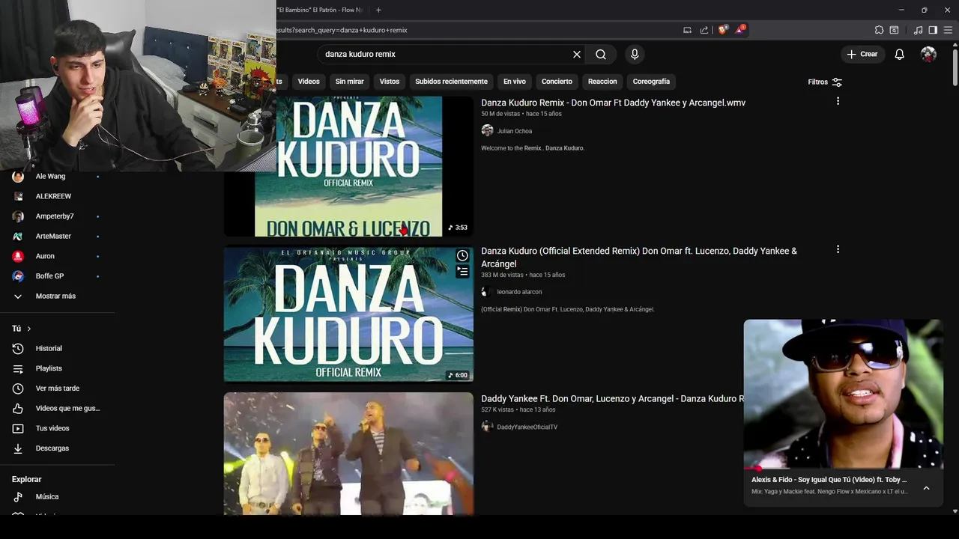The width and height of the screenshot is (959, 539).
Task: Open the Tú section chevron
Action: (x=29, y=329)
